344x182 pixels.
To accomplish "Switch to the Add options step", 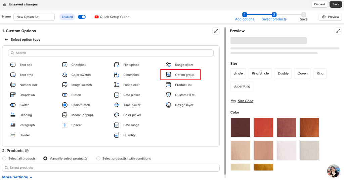I will pyautogui.click(x=245, y=17).
